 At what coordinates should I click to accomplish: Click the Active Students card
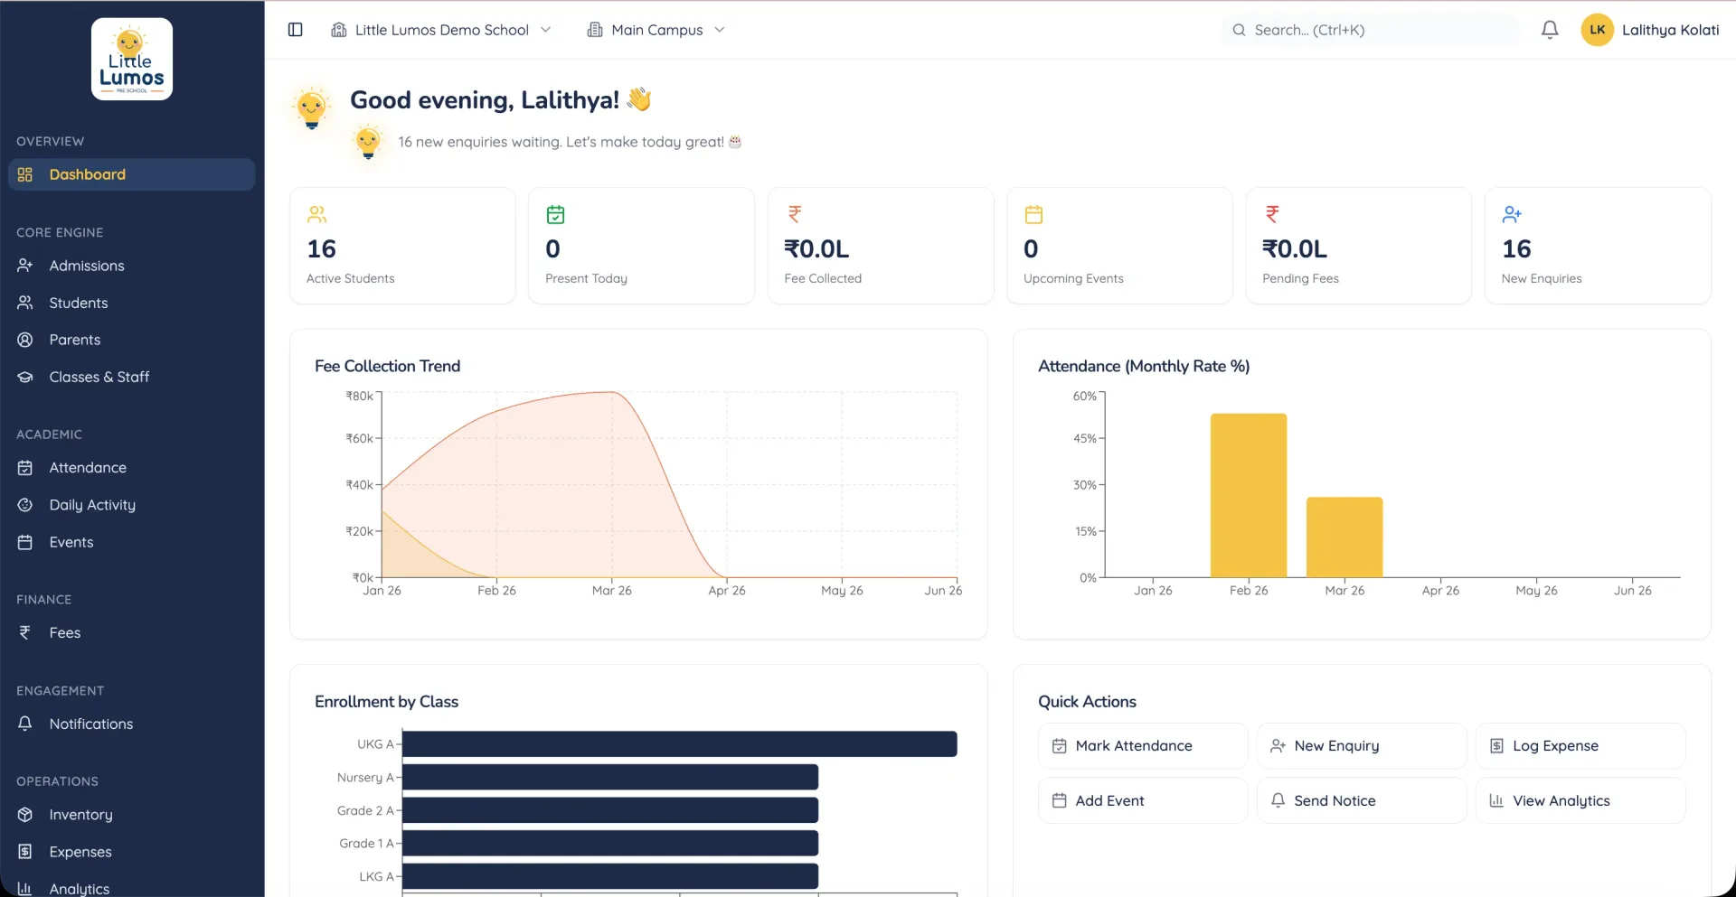click(402, 246)
